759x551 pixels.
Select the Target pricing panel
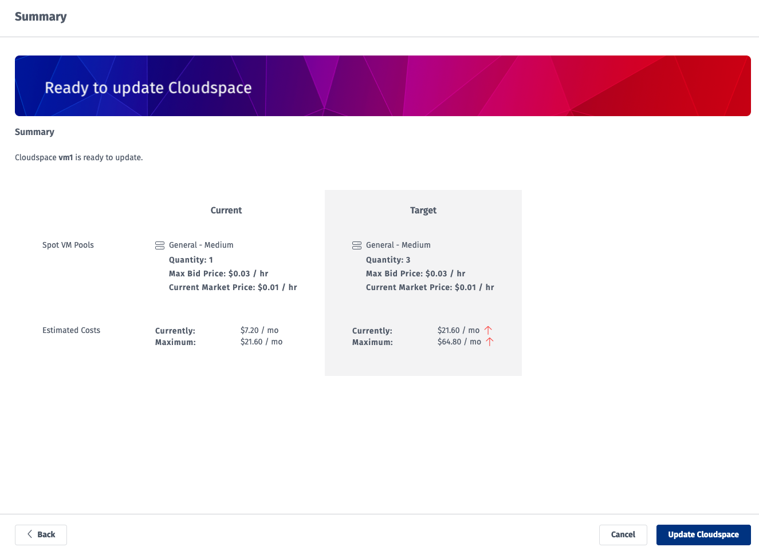pos(423,283)
